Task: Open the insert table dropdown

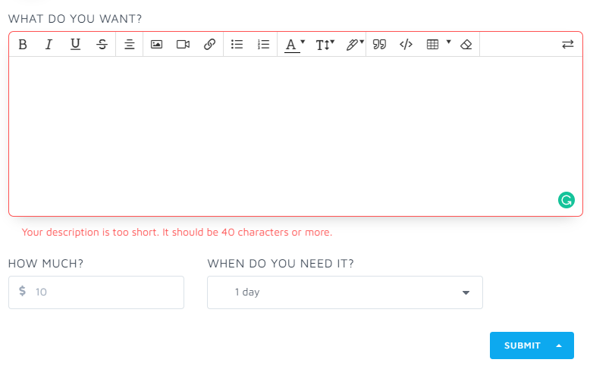Action: (x=438, y=45)
